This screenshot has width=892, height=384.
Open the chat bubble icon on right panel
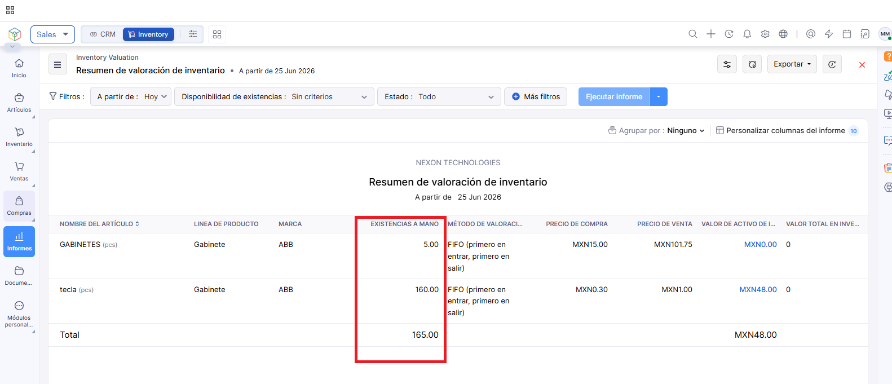pos(888,140)
